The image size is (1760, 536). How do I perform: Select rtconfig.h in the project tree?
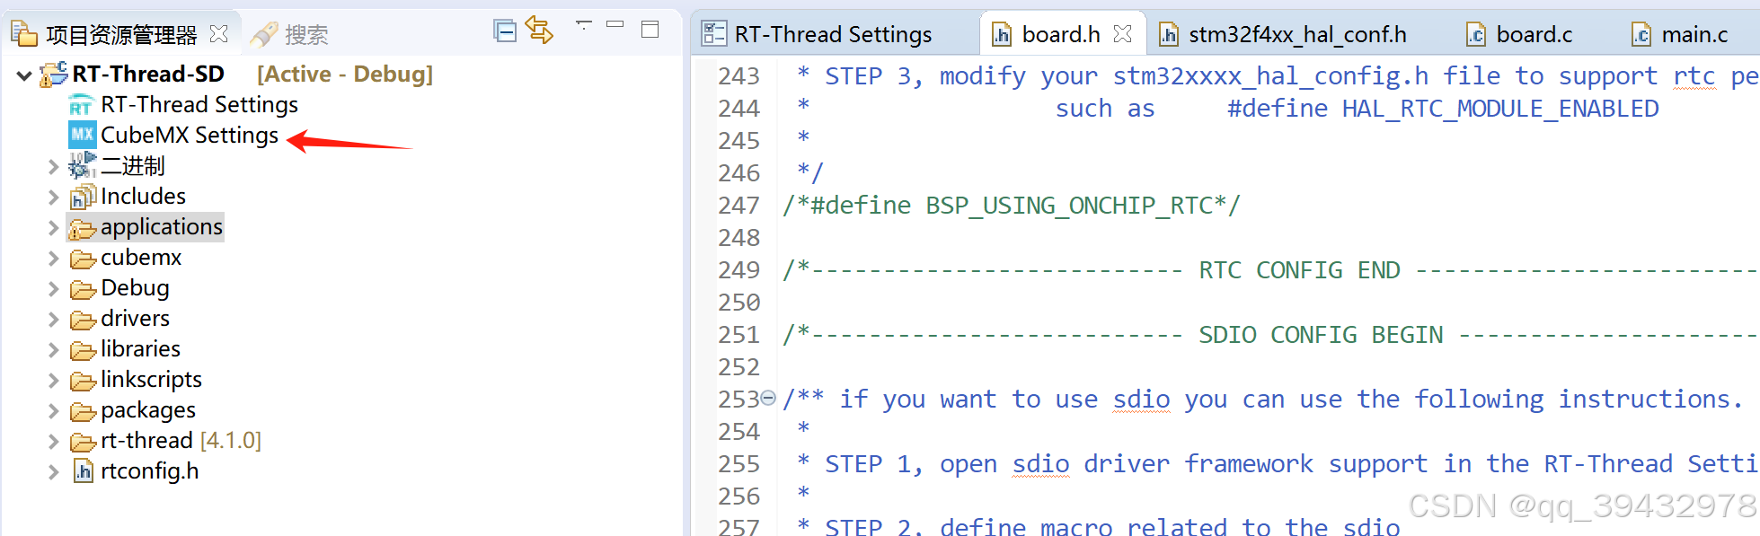(150, 471)
